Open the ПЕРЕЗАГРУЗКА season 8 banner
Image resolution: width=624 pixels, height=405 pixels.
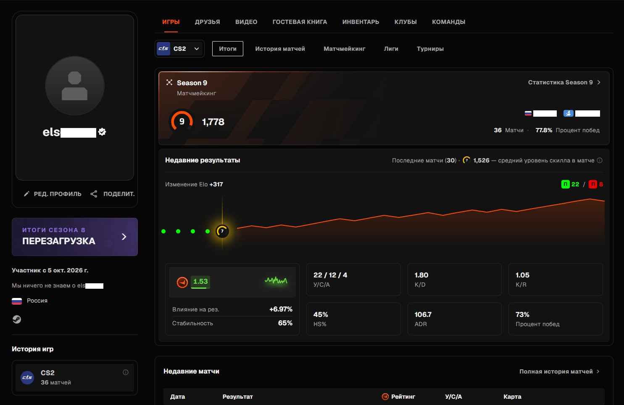click(x=75, y=237)
